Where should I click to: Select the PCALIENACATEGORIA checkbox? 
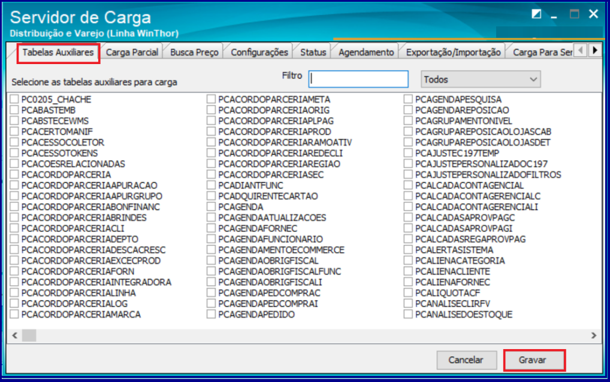408,260
